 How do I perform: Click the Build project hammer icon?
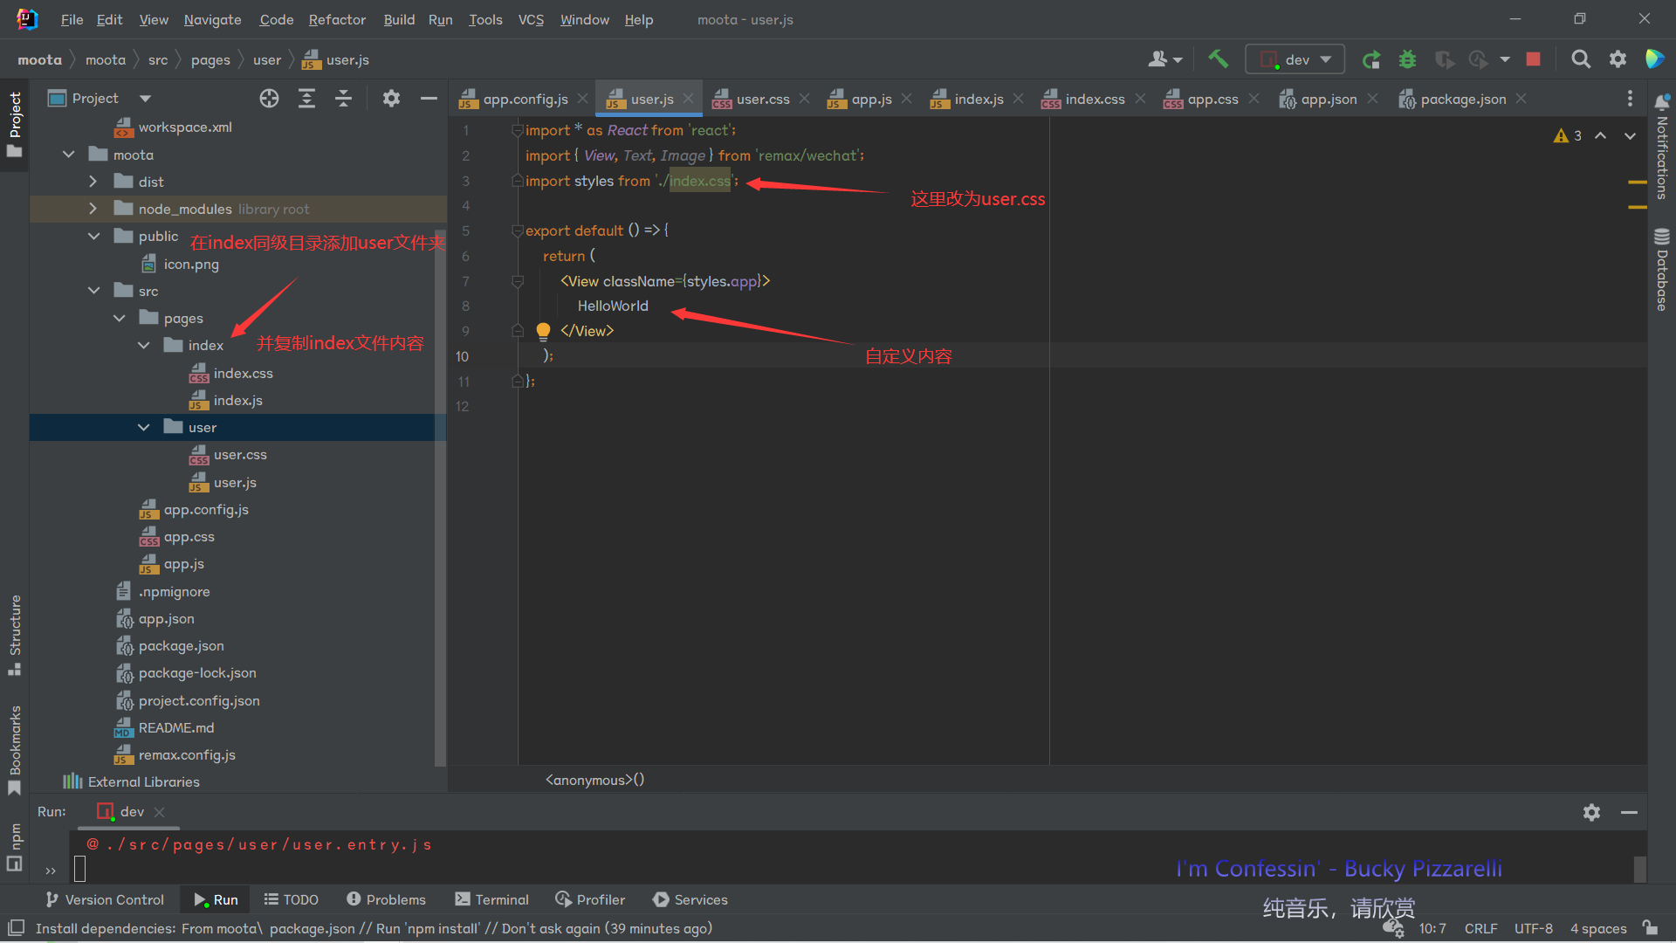pos(1218,59)
